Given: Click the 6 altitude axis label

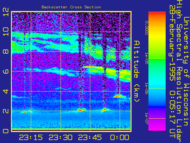Looking at the screenshot, I should coord(6,71).
